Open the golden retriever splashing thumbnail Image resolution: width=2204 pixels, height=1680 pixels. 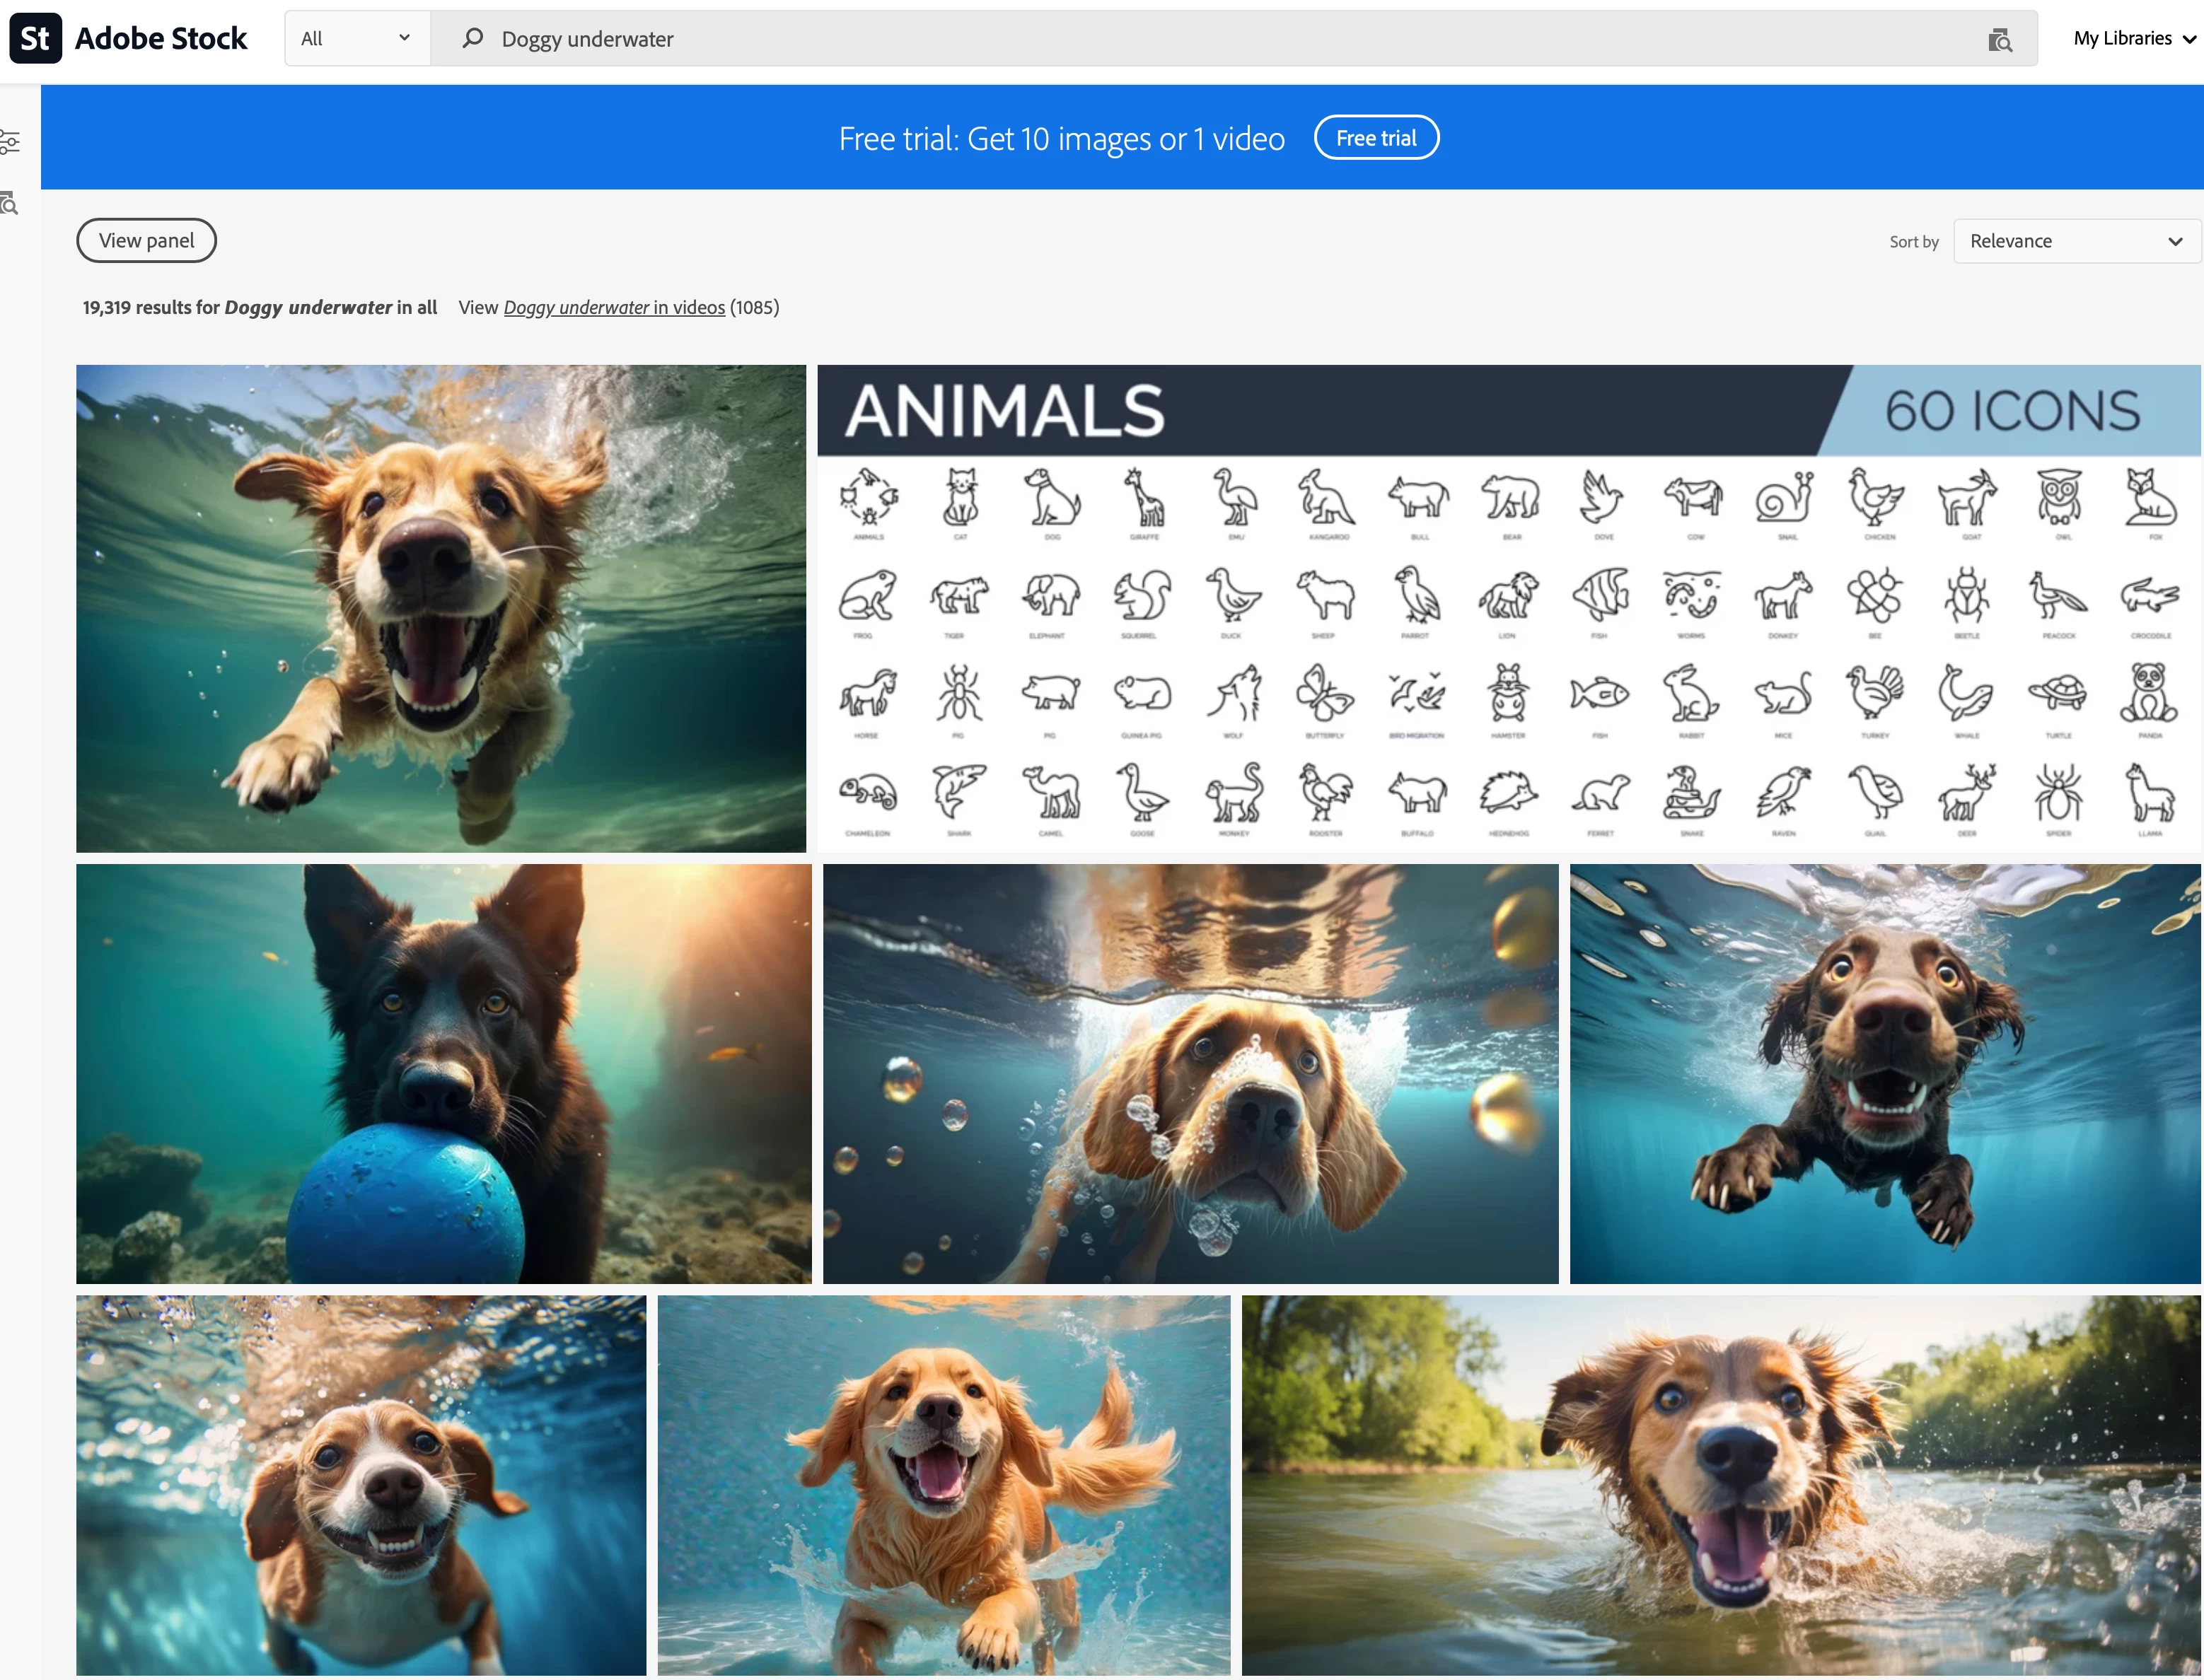click(944, 1485)
